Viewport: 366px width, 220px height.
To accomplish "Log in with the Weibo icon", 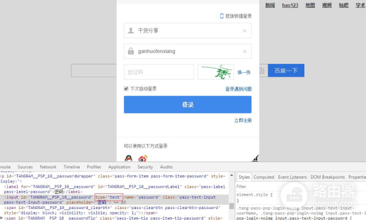I will pyautogui.click(x=143, y=159).
